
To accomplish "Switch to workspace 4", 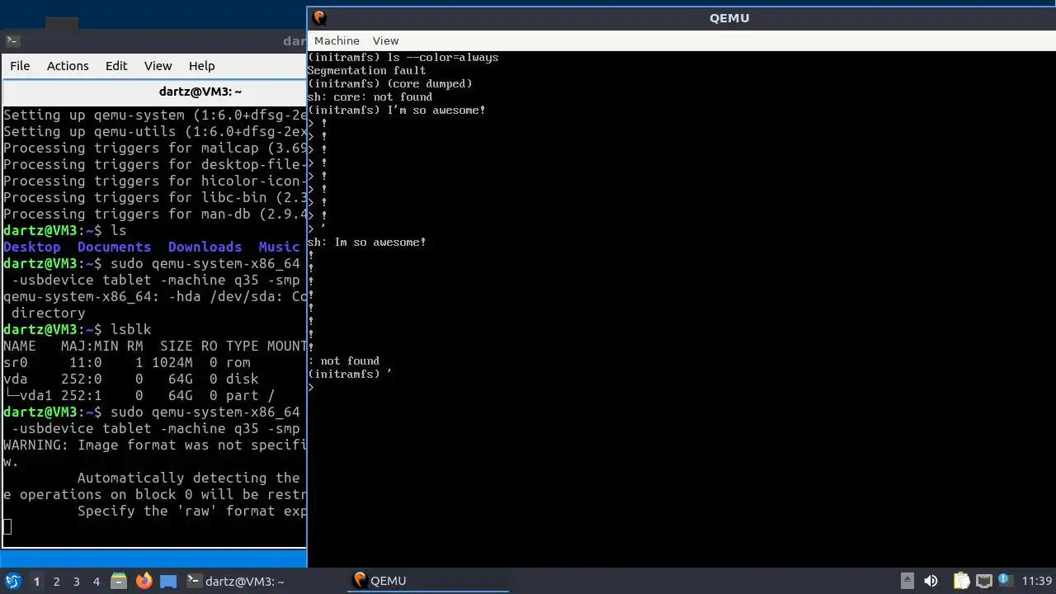I will click(96, 581).
